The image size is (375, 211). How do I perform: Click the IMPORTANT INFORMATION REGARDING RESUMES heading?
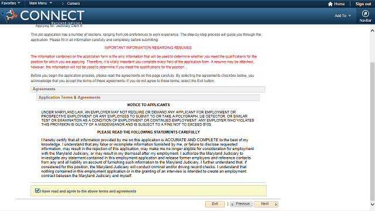148,48
